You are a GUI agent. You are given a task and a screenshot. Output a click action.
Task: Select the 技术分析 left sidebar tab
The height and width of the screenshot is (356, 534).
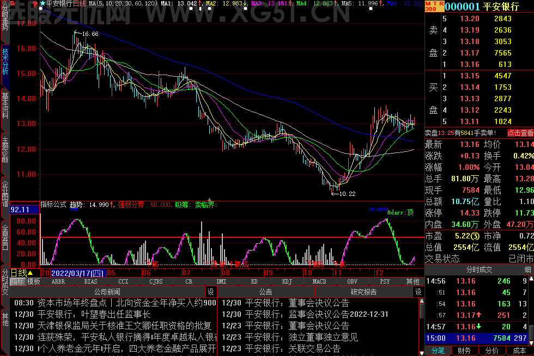(x=5, y=62)
